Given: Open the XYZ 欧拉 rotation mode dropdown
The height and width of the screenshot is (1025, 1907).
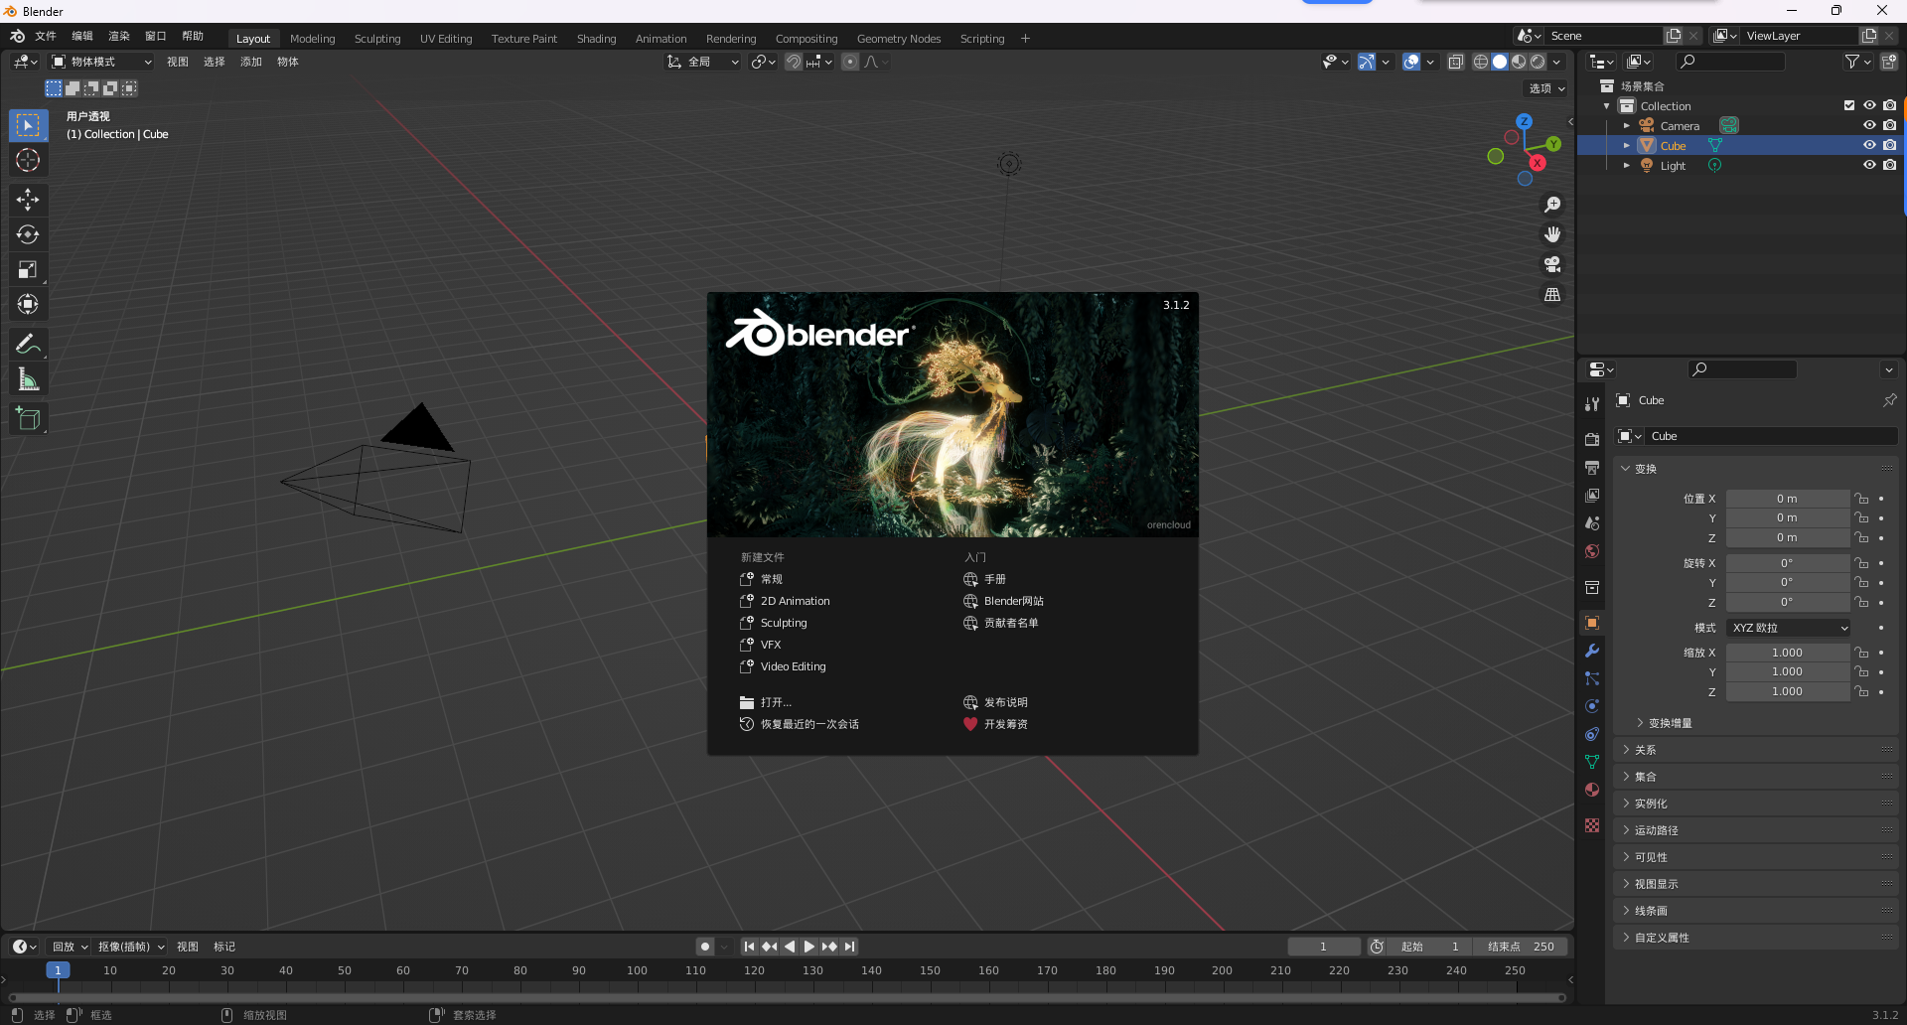Looking at the screenshot, I should (1787, 627).
